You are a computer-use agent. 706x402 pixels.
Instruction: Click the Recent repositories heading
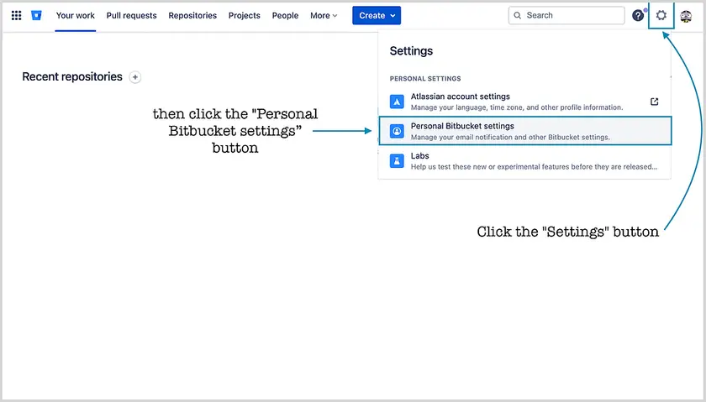[72, 77]
